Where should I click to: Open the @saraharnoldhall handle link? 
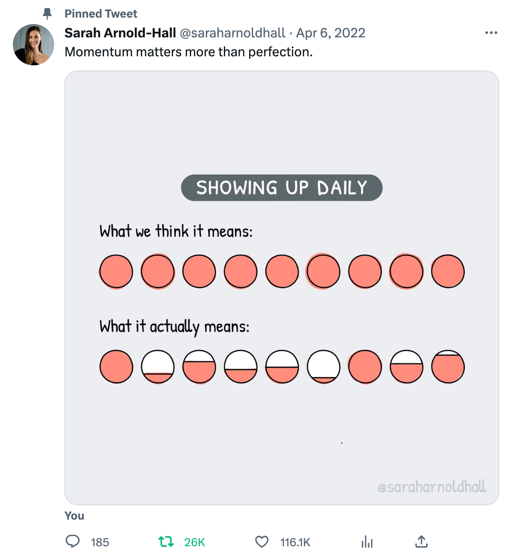[x=232, y=33]
